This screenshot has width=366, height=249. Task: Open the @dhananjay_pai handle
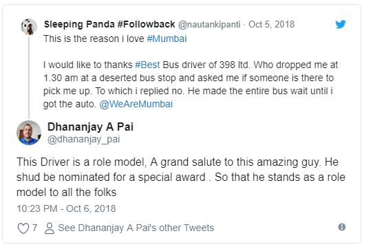click(x=83, y=140)
